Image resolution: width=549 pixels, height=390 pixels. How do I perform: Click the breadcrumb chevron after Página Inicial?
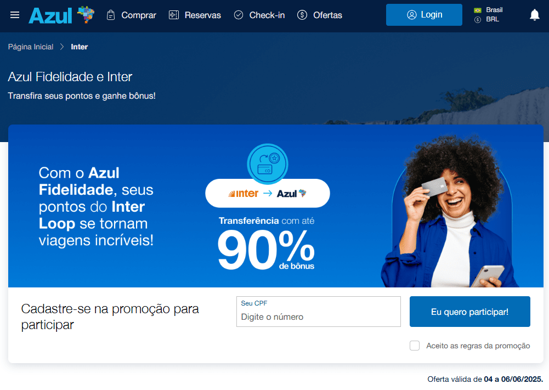62,47
